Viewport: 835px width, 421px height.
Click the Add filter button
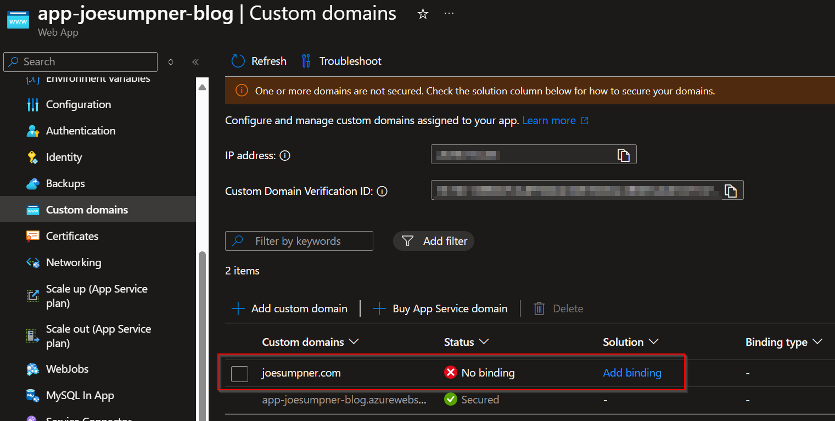pos(434,241)
